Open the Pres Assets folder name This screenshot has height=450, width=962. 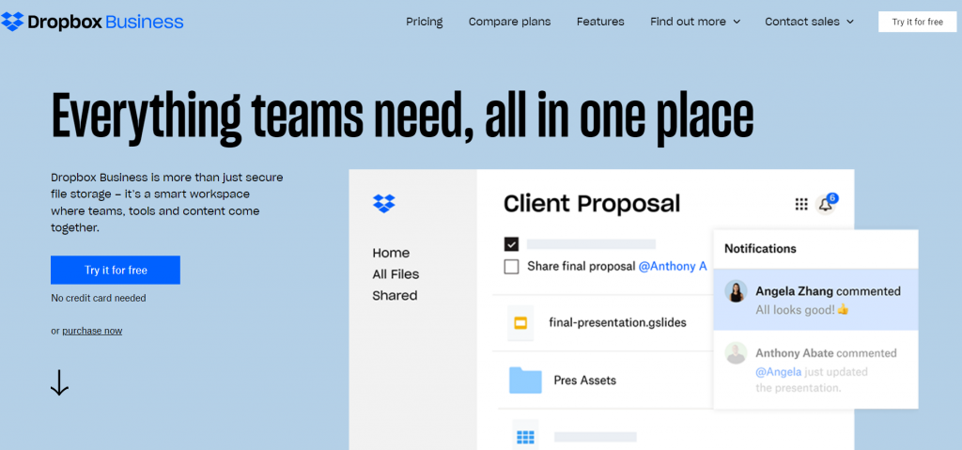584,380
